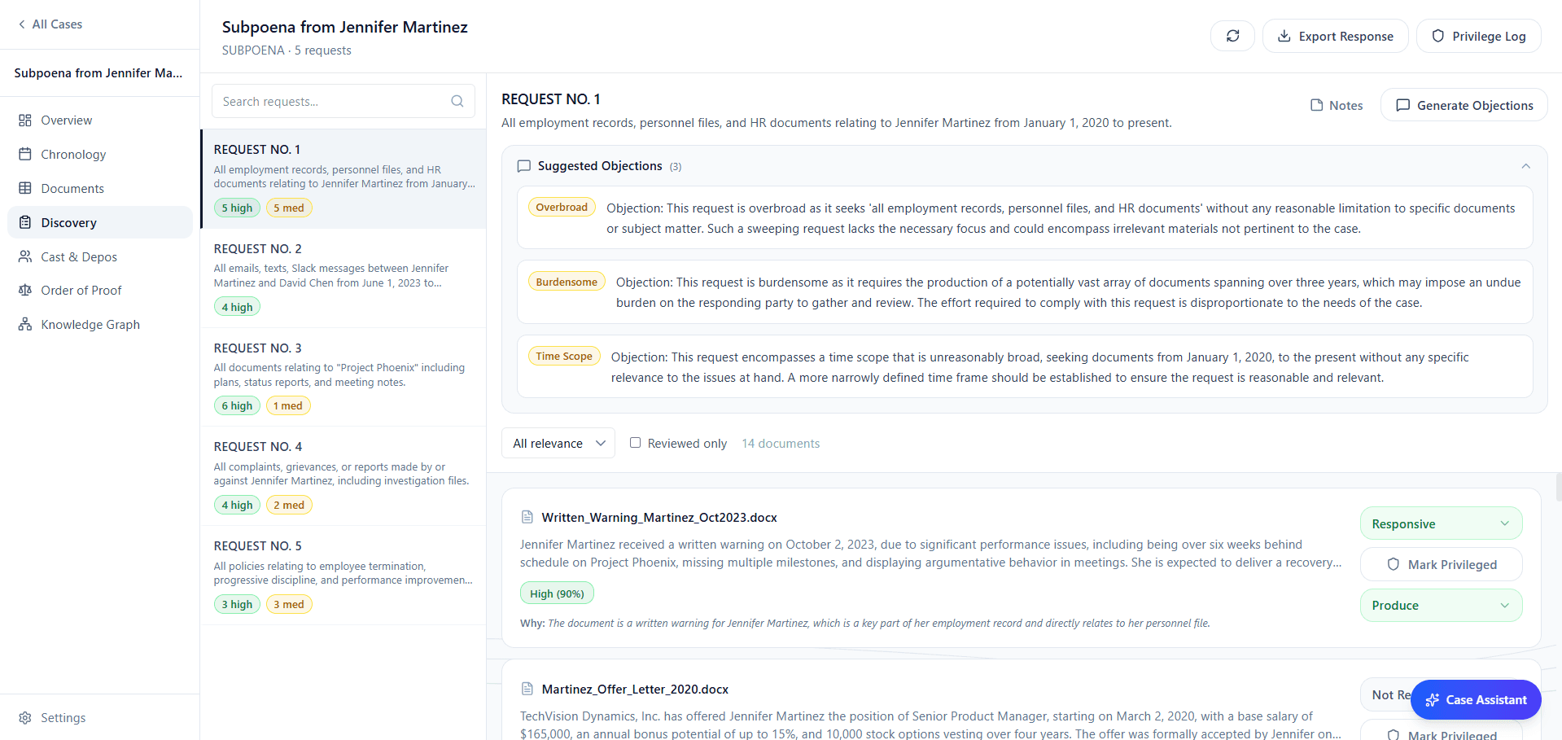This screenshot has width=1562, height=740.
Task: Select the Knowledge Graph sidebar icon
Action: pyautogui.click(x=24, y=324)
